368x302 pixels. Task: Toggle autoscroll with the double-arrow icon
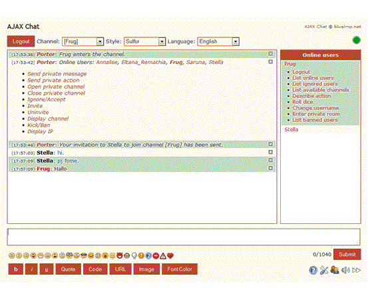coord(357,270)
